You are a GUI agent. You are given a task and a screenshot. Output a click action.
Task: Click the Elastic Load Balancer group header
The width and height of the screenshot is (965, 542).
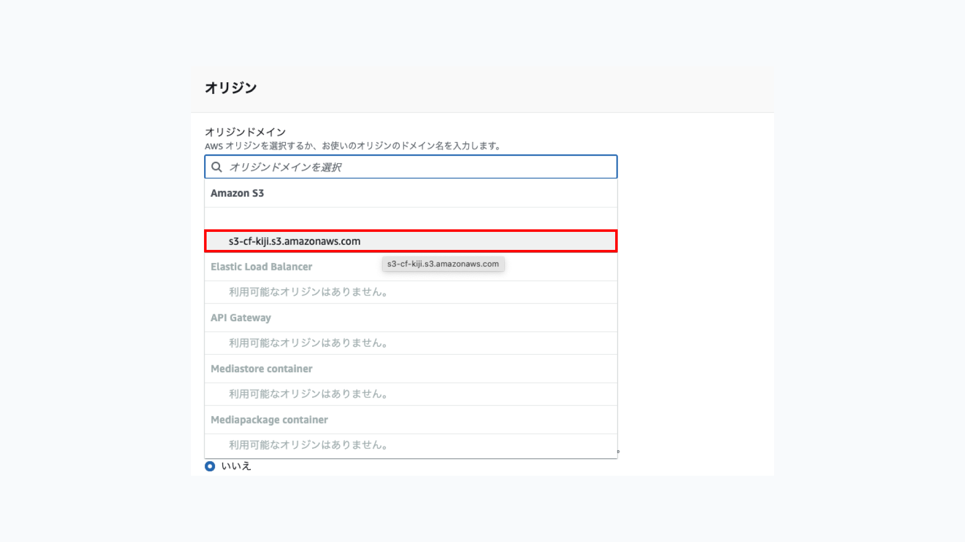pos(261,267)
